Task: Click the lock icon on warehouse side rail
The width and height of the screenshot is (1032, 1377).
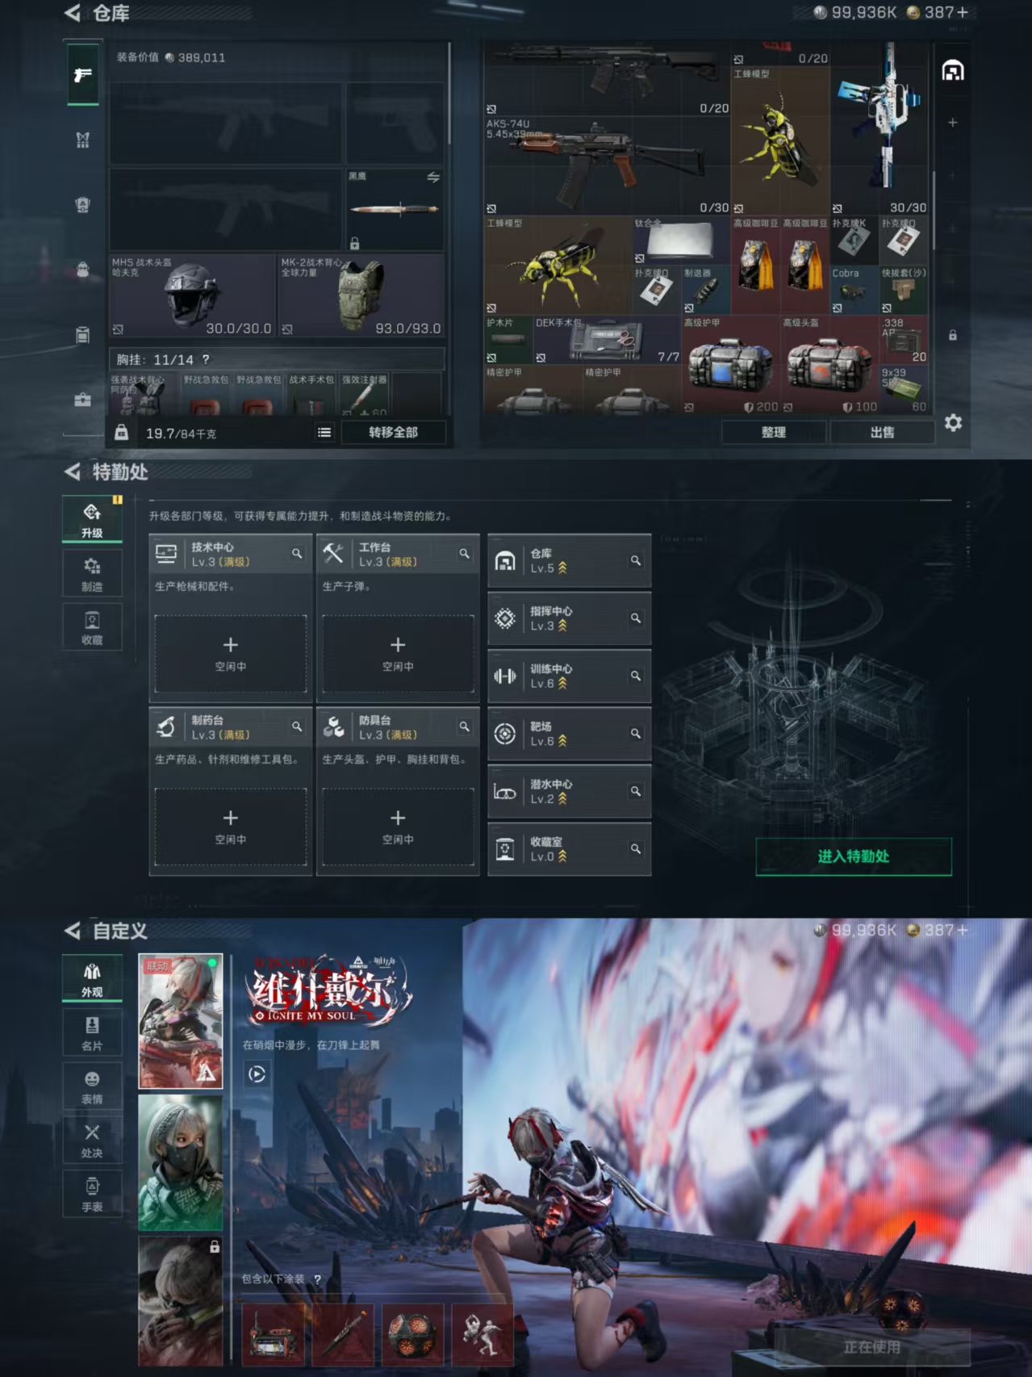Action: coord(953,335)
